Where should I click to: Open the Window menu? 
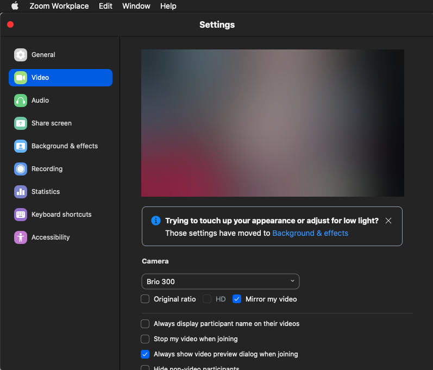(136, 6)
